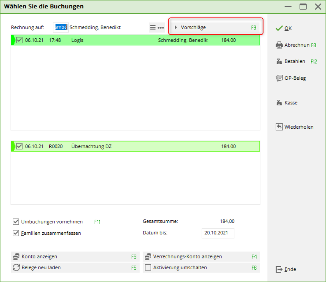Toggle Familien zusammenfassen checkbox

[x=16, y=233]
